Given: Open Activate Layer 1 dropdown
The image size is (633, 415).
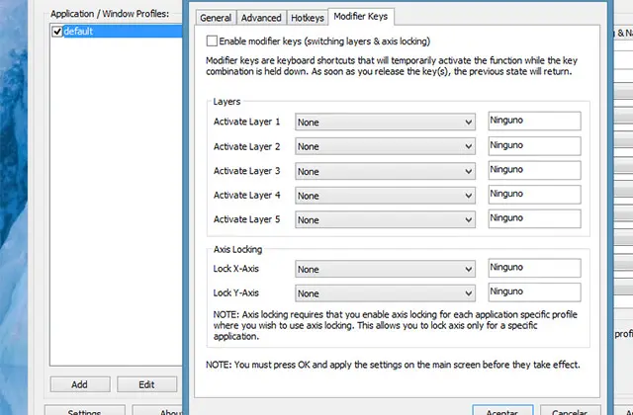Looking at the screenshot, I should [x=386, y=123].
